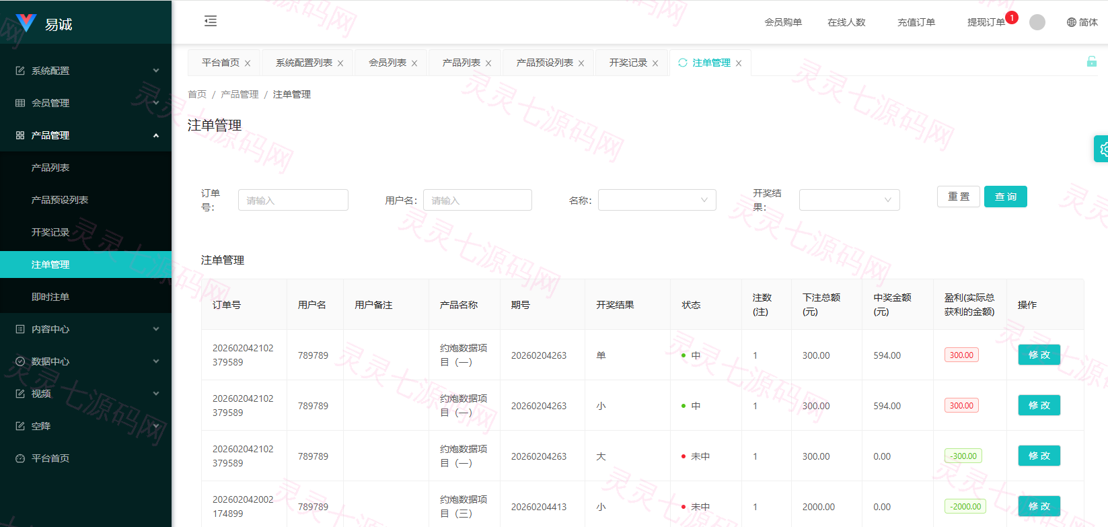Open the 充值订单 link
This screenshot has height=527, width=1108.
(x=916, y=22)
